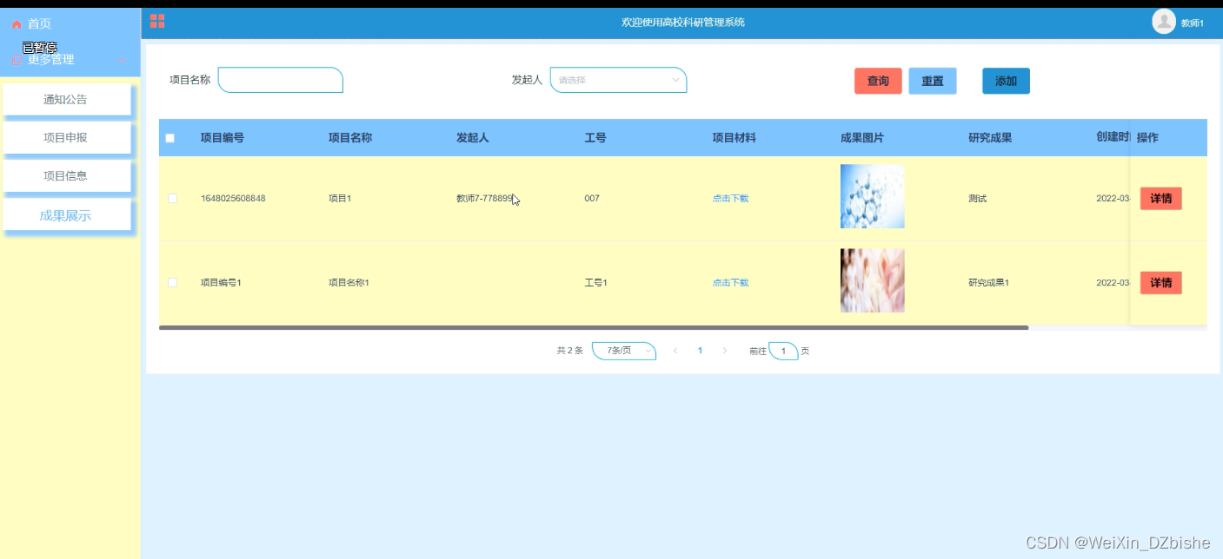
Task: Click the 项目名称 column header
Action: (350, 138)
